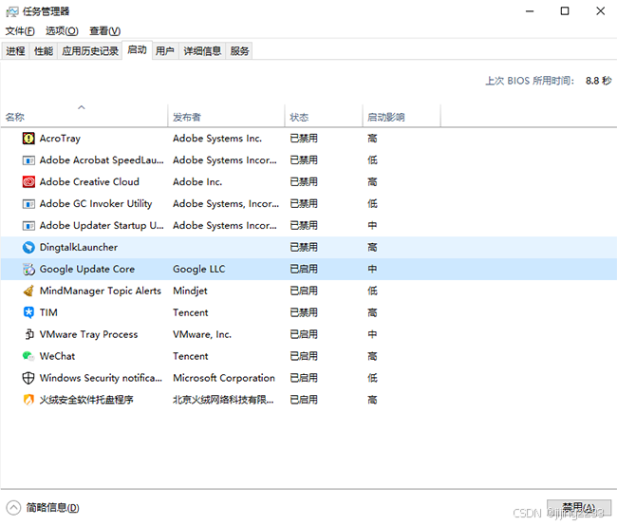617x526 pixels.
Task: Open the 查看(V) menu
Action: [105, 30]
